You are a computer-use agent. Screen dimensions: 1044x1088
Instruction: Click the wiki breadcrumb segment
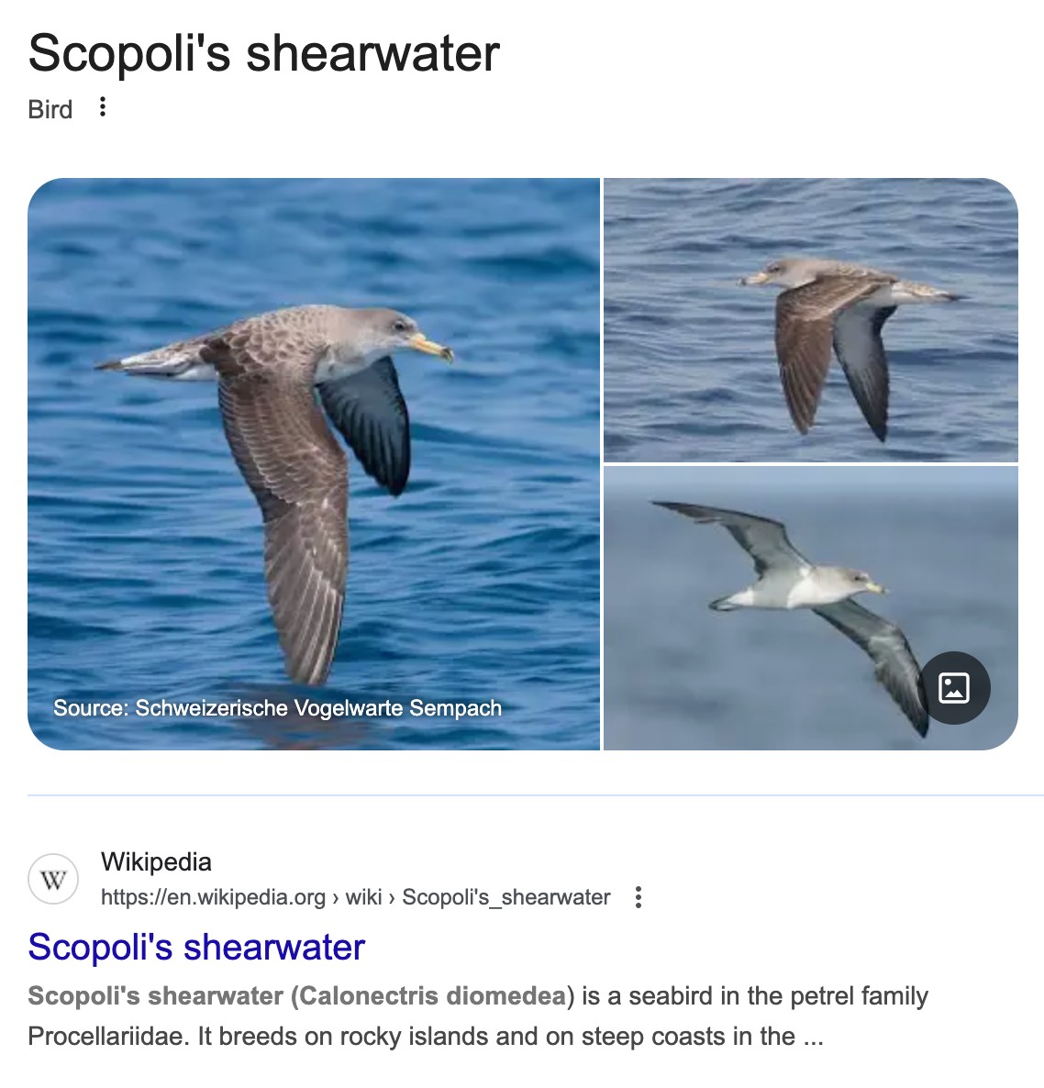pos(363,897)
